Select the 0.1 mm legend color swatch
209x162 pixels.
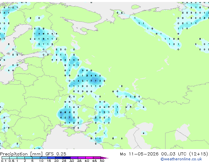pos(6,158)
